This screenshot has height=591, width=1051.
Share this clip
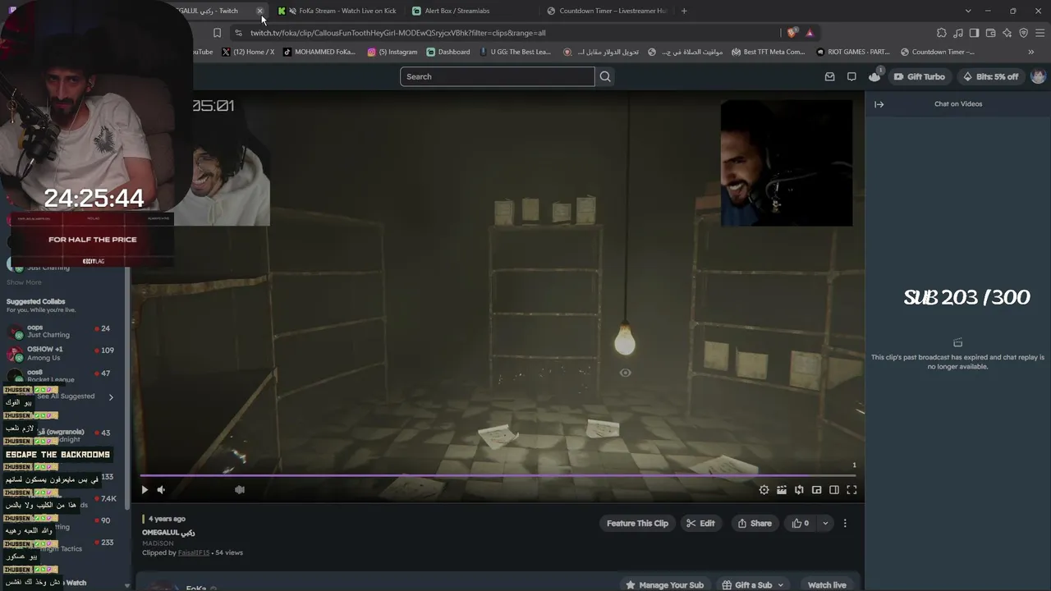click(x=755, y=524)
